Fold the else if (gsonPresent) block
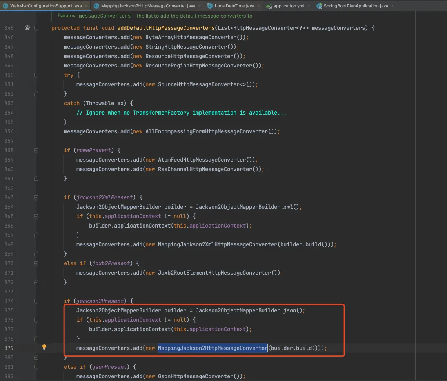The height and width of the screenshot is (381, 447). pyautogui.click(x=36, y=367)
